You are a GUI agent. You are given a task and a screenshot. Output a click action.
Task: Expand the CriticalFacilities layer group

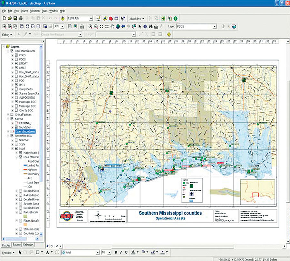pyautogui.click(x=8, y=115)
